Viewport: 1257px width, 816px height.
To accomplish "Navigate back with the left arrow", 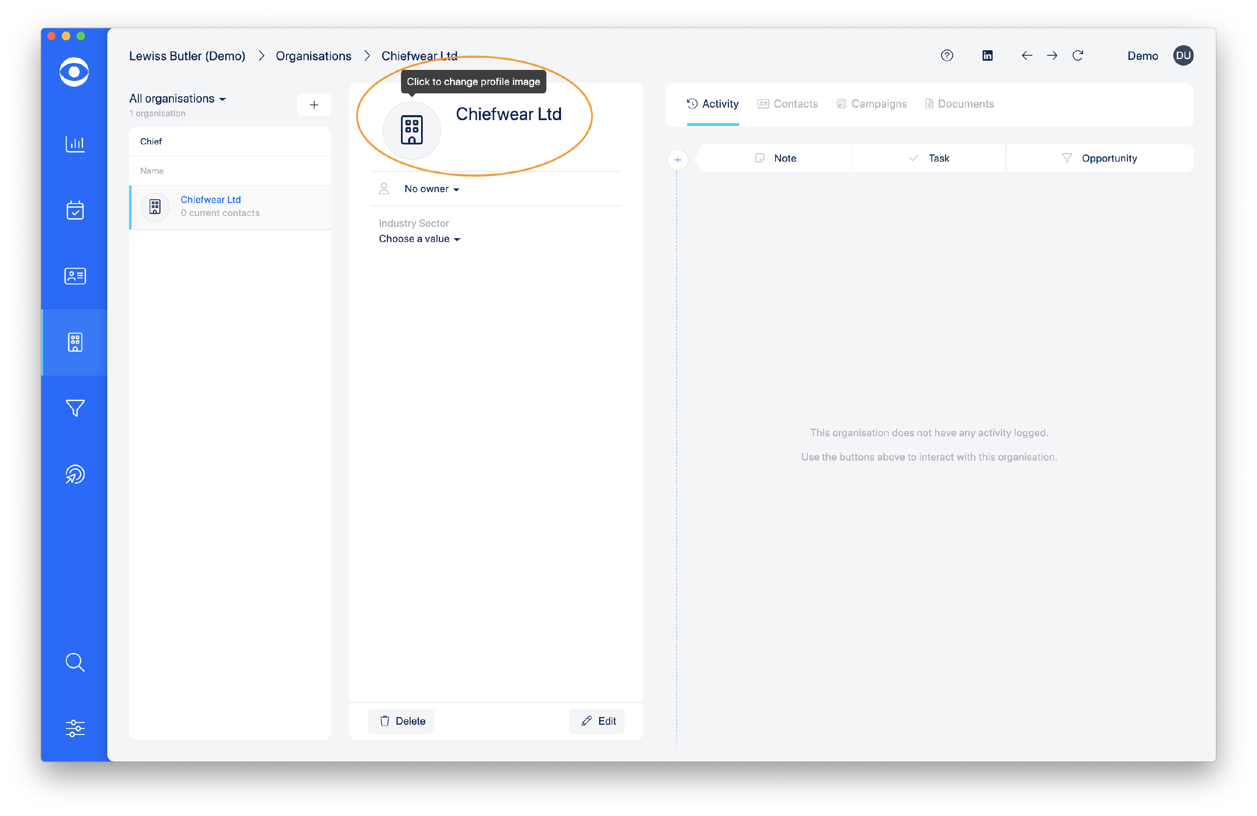I will tap(1026, 55).
